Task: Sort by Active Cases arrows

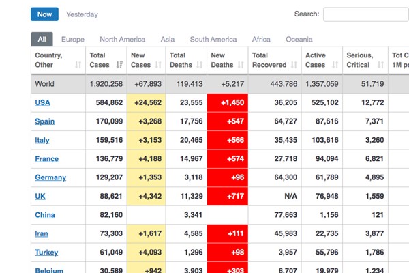Action: tap(337, 65)
